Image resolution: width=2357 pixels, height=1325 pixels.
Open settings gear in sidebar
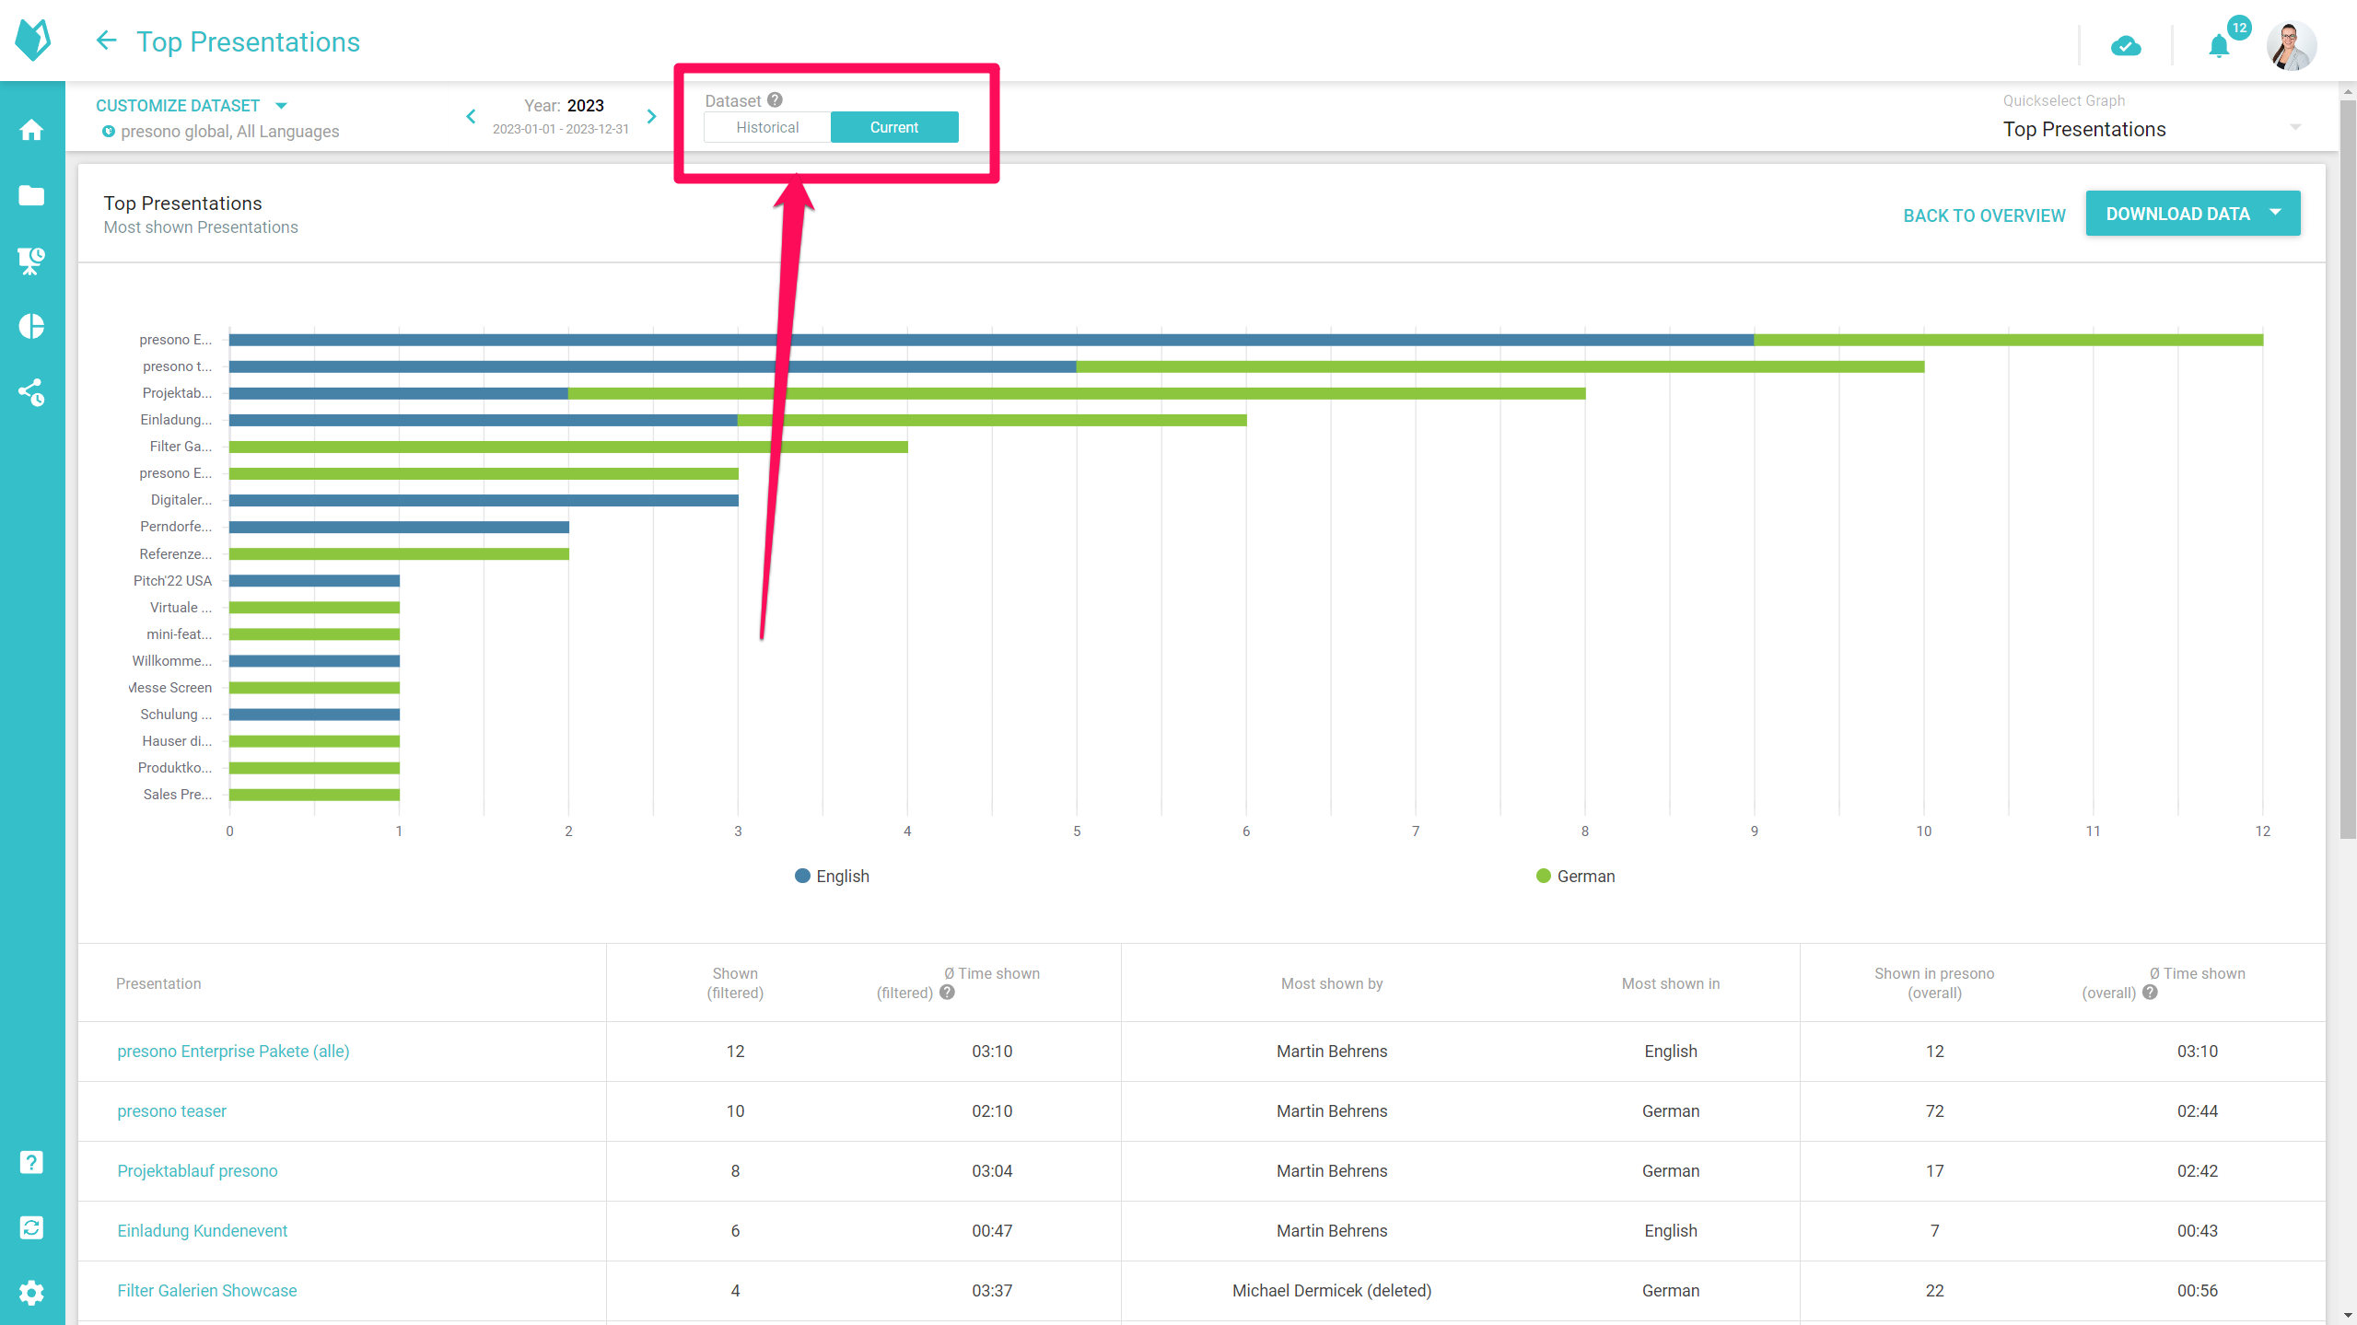(x=32, y=1293)
